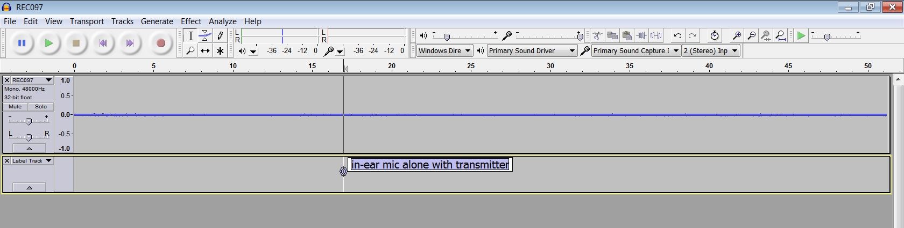The width and height of the screenshot is (904, 228).
Task: Choose the Time Shift tool
Action: point(205,51)
